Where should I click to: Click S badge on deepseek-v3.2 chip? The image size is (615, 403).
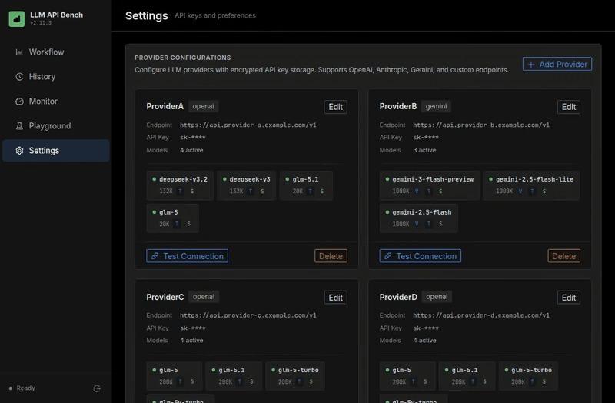pyautogui.click(x=191, y=191)
